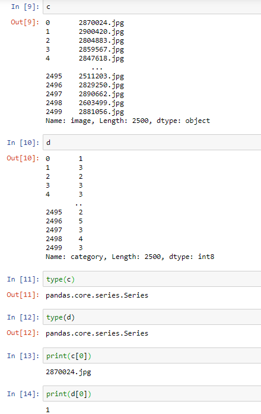Click category value 5 in row 2496
Screen dimensions: 261x414
click(x=81, y=221)
